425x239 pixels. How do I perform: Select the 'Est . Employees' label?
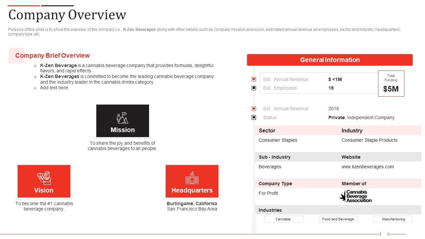pos(280,88)
